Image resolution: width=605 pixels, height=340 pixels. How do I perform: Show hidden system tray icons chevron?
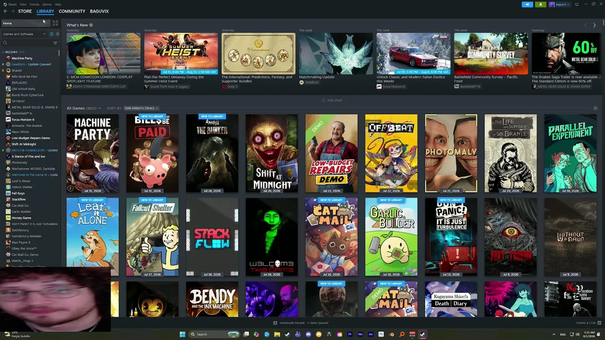(x=554, y=334)
